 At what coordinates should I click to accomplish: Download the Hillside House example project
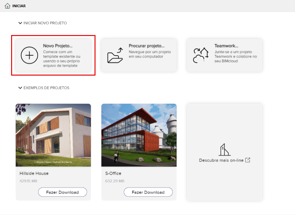pos(62,192)
